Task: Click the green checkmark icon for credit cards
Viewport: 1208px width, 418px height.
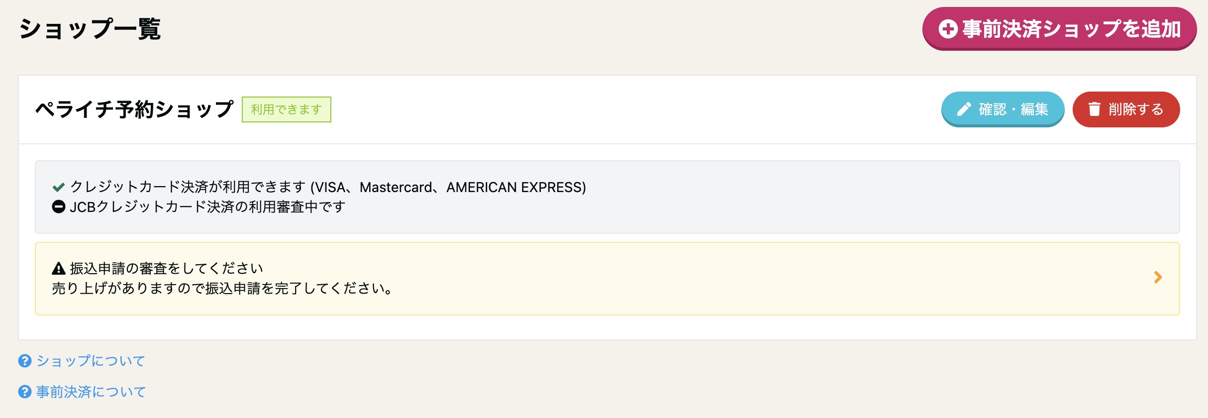Action: pyautogui.click(x=59, y=187)
